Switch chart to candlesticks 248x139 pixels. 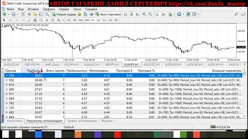point(132,14)
